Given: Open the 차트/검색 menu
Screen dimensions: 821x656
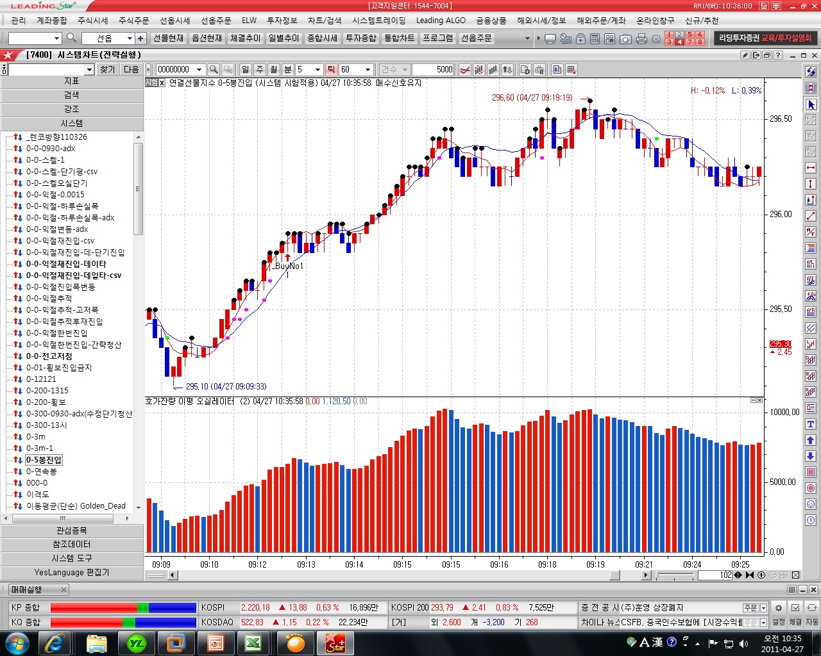Looking at the screenshot, I should pos(325,20).
